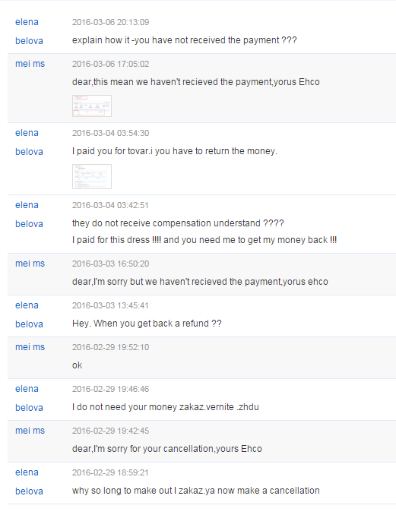Click elena name on 03:54:30 message
The height and width of the screenshot is (518, 396).
(27, 133)
